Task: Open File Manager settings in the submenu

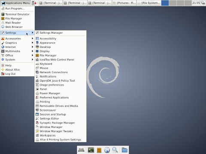Action: coord(61,55)
